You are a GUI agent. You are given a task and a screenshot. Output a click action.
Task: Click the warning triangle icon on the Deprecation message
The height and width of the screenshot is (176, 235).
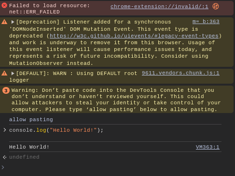pyautogui.click(x=4, y=22)
